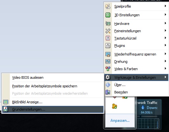Expand the Feineinstellungen submenu arrow
Screen dimensions: 169x132
click(x=165, y=30)
